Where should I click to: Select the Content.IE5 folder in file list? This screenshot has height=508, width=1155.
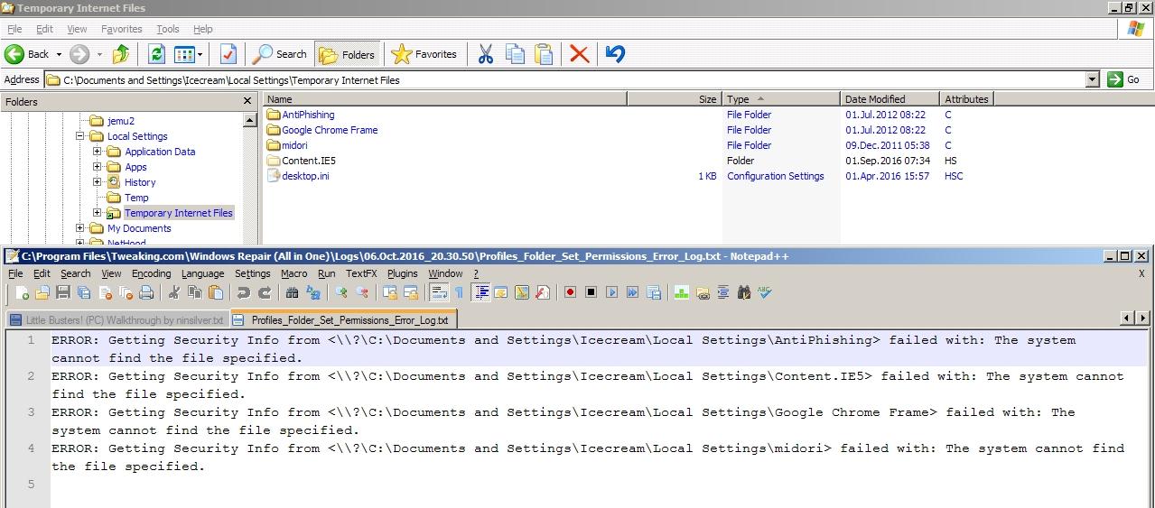[308, 161]
